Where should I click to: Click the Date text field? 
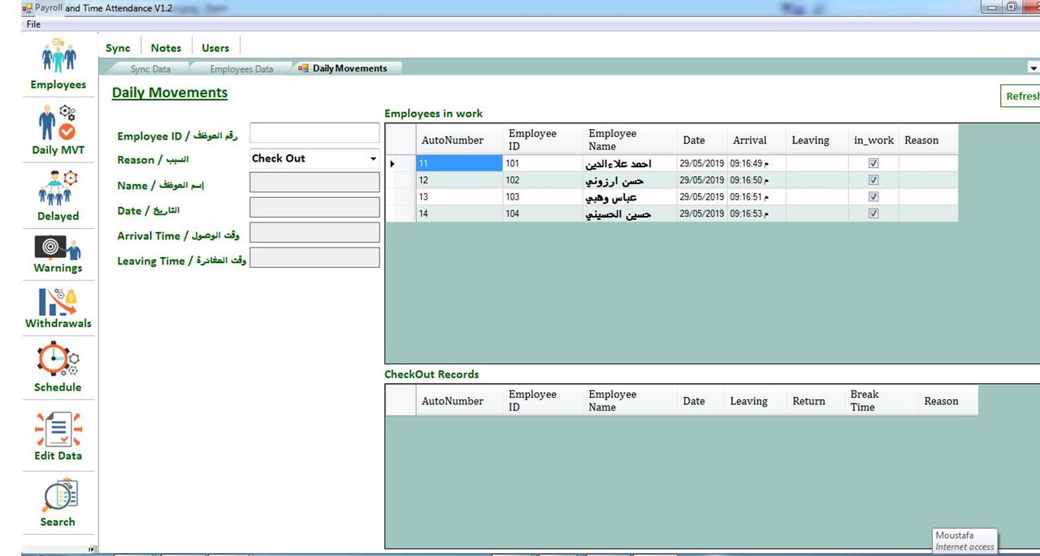[x=314, y=207]
